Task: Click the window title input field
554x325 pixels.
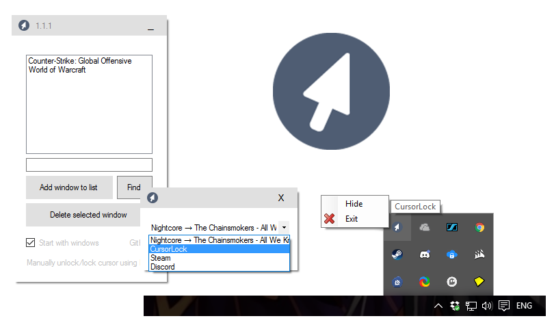Action: click(x=89, y=165)
